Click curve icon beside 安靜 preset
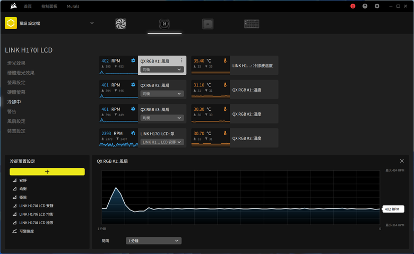The width and height of the screenshot is (414, 254). [14, 180]
